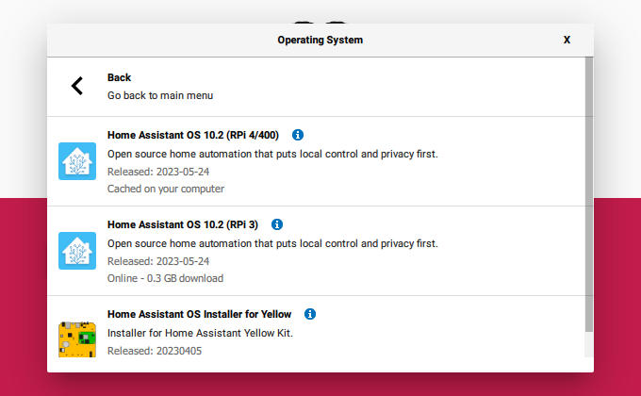Click the vertical scrollbar thumb
Screen dimensions: 641x396
click(x=588, y=194)
